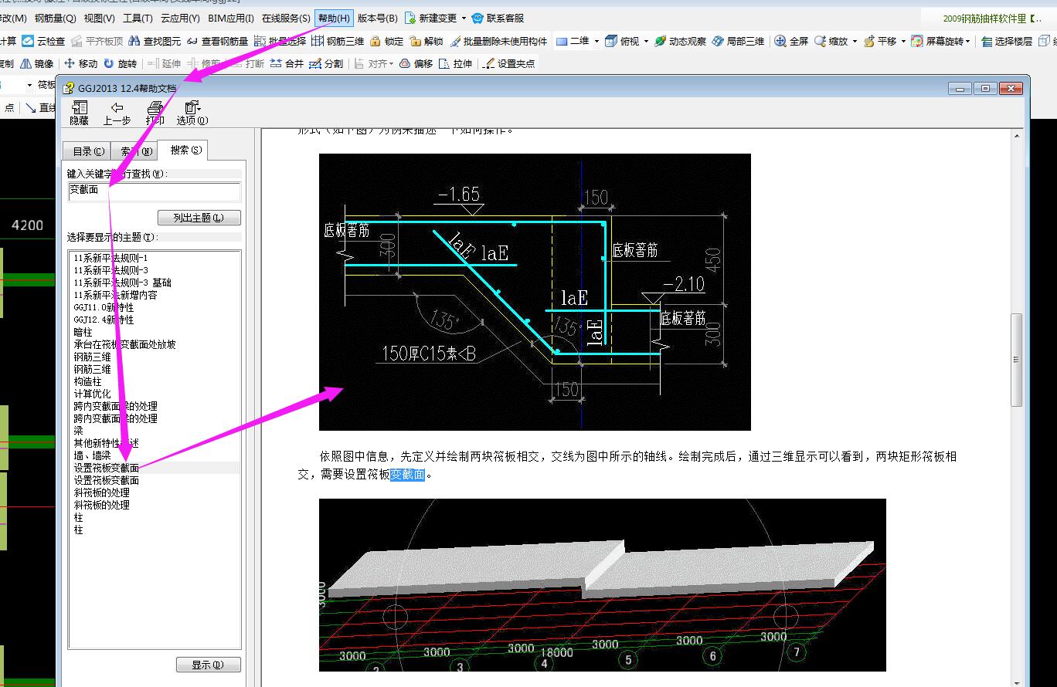Click the 全屏 full screen icon
1057x687 pixels.
pyautogui.click(x=791, y=41)
